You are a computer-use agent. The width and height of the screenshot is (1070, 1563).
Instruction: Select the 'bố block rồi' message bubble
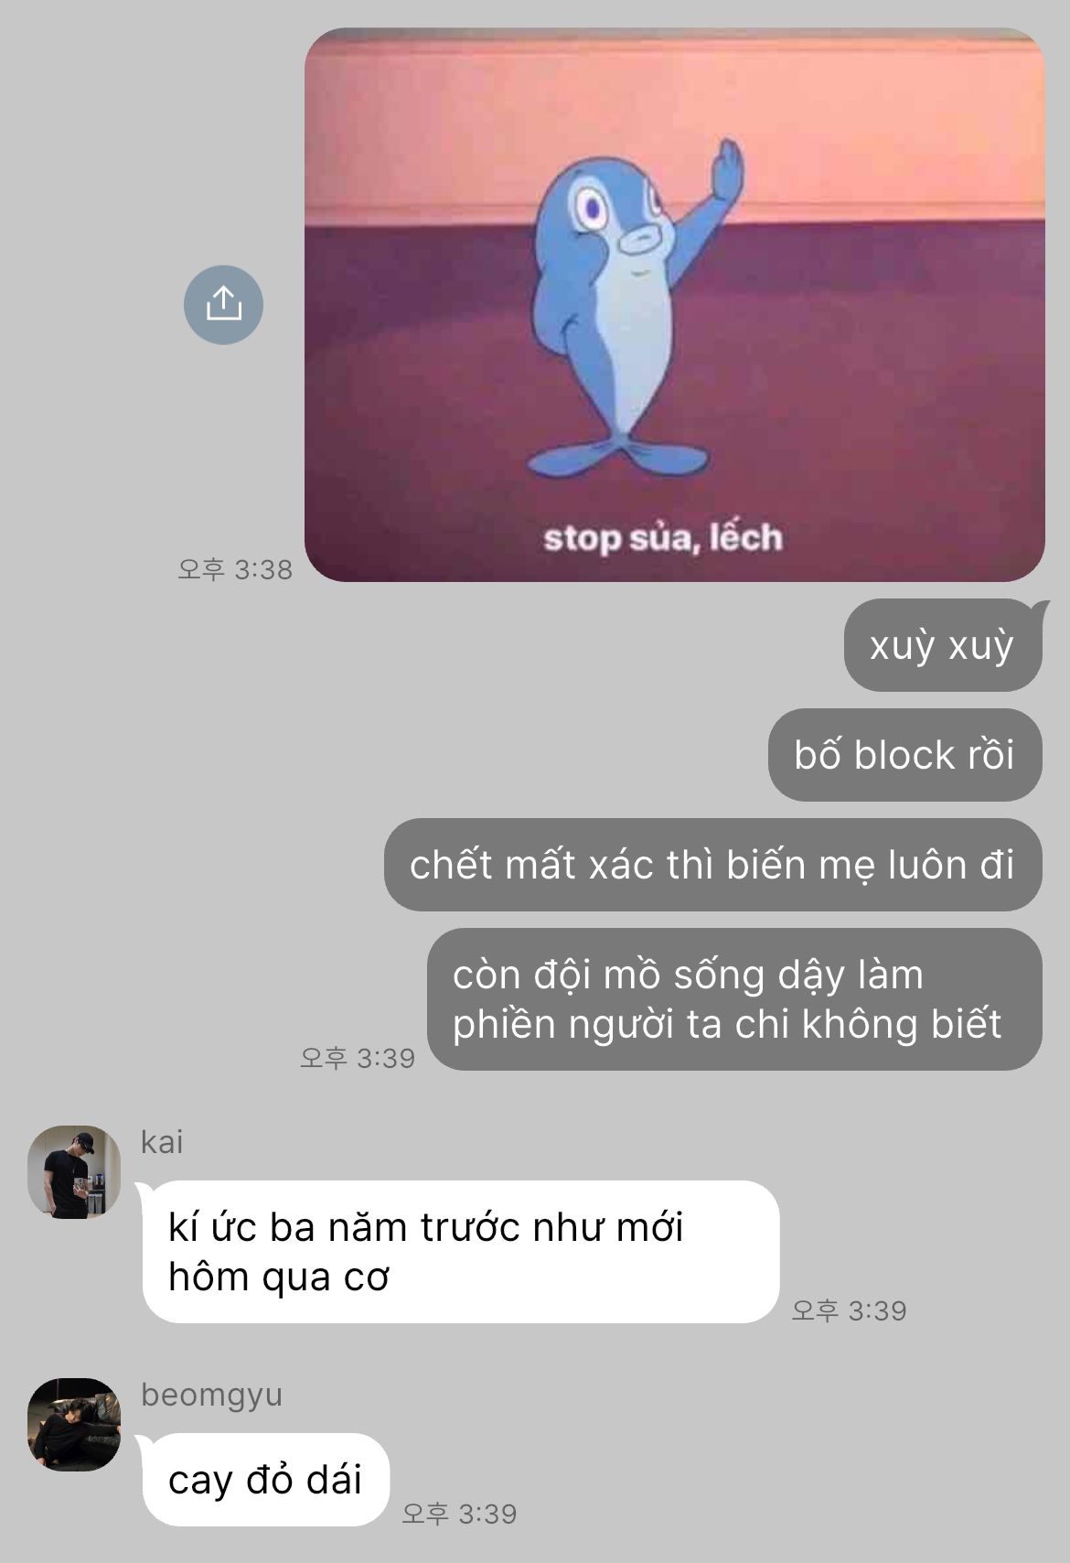[x=905, y=755]
